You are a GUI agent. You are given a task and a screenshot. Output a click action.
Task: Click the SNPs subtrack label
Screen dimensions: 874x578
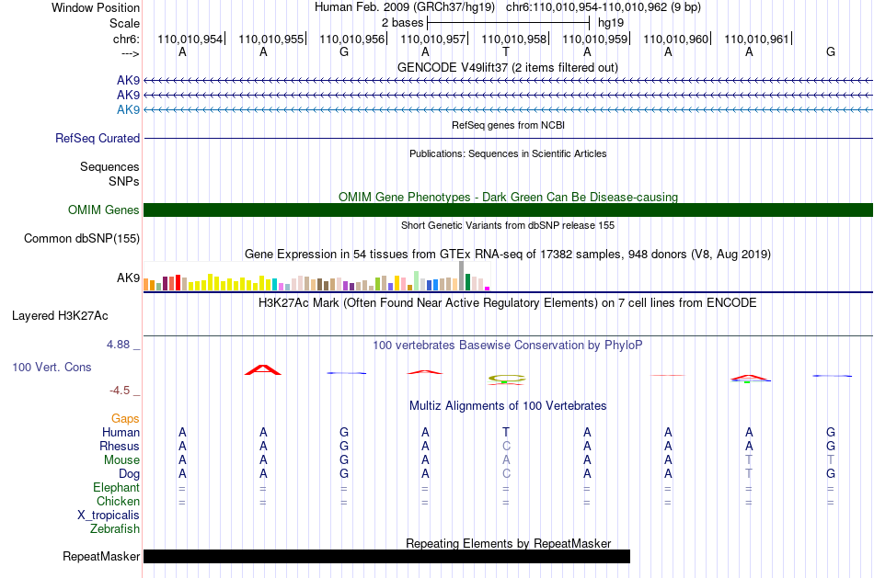124,181
